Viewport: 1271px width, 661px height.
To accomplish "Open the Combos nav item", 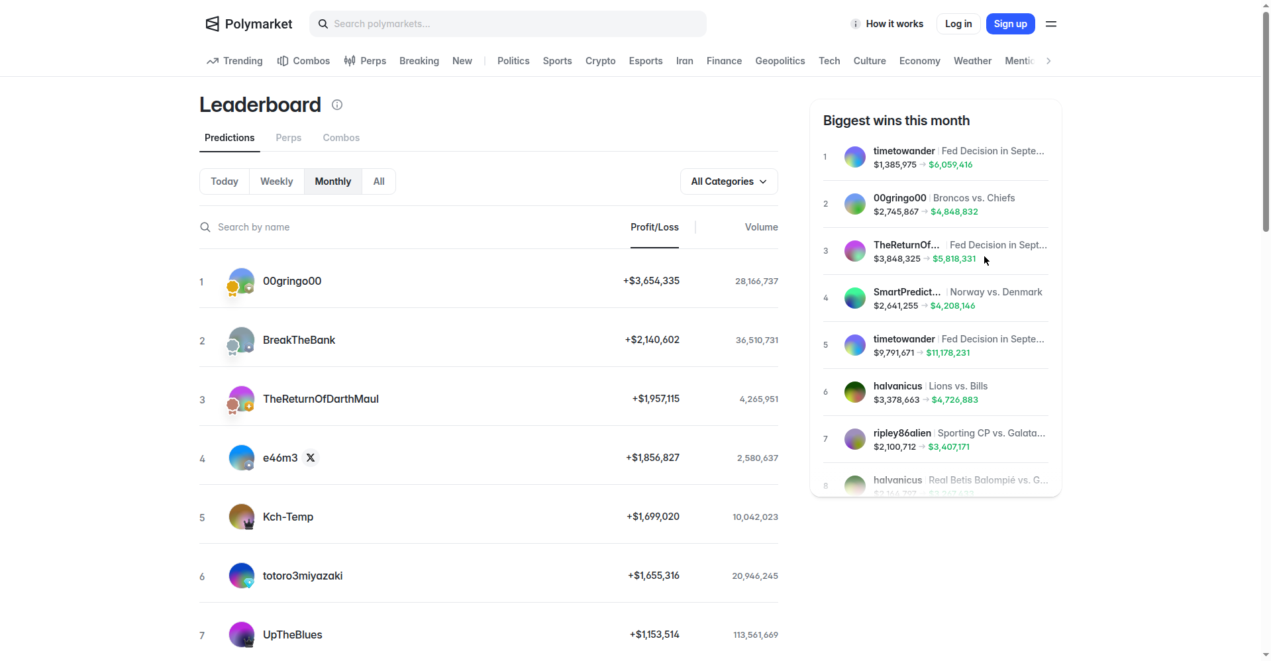I will click(x=303, y=61).
